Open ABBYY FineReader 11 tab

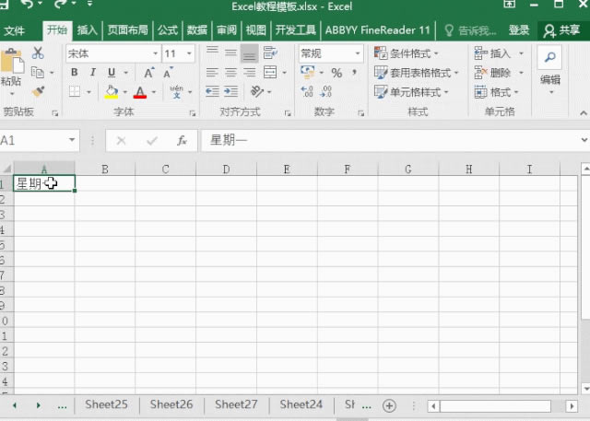377,30
